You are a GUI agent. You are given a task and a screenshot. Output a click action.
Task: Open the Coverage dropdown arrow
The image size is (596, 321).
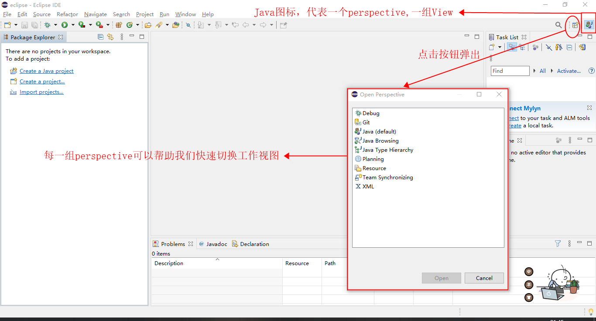point(90,25)
